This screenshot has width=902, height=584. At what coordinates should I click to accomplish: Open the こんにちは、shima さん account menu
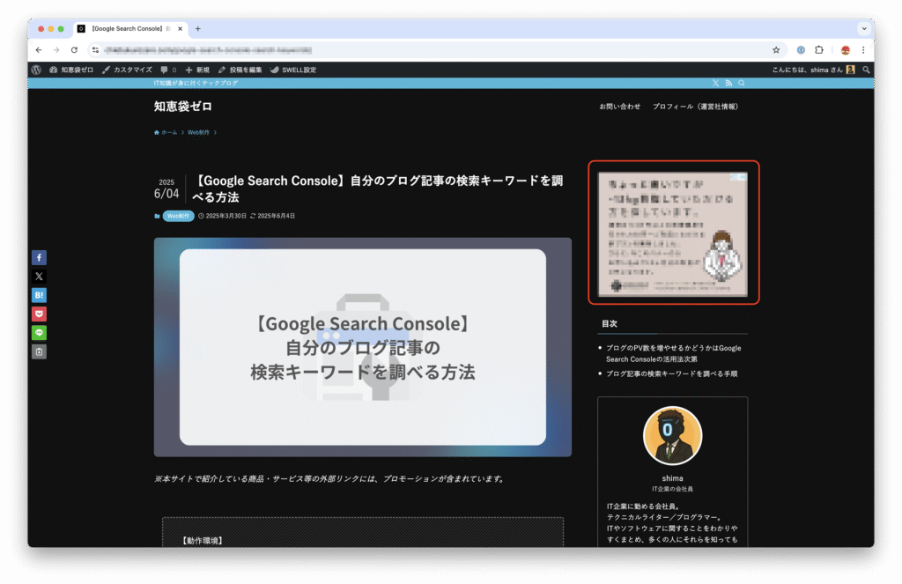coord(813,70)
